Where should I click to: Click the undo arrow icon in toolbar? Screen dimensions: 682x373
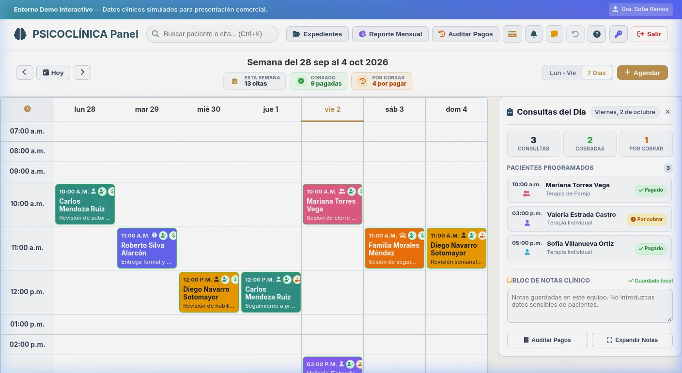click(x=575, y=34)
